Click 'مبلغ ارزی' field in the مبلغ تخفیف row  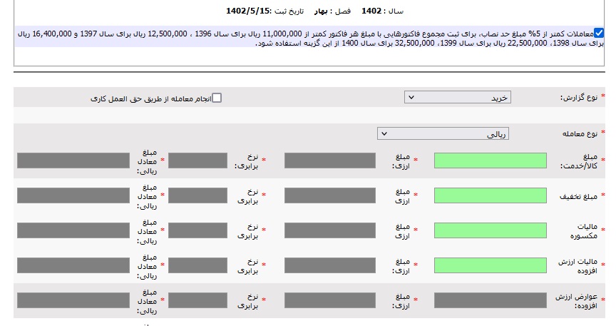[329, 195]
